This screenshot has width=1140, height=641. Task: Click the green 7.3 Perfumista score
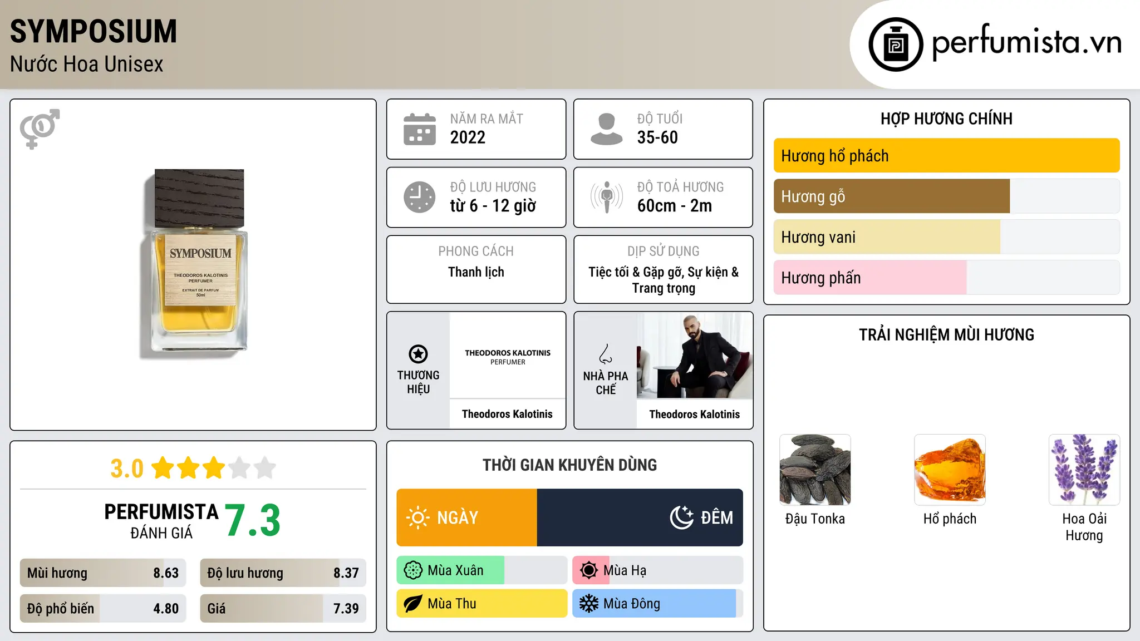(x=253, y=520)
